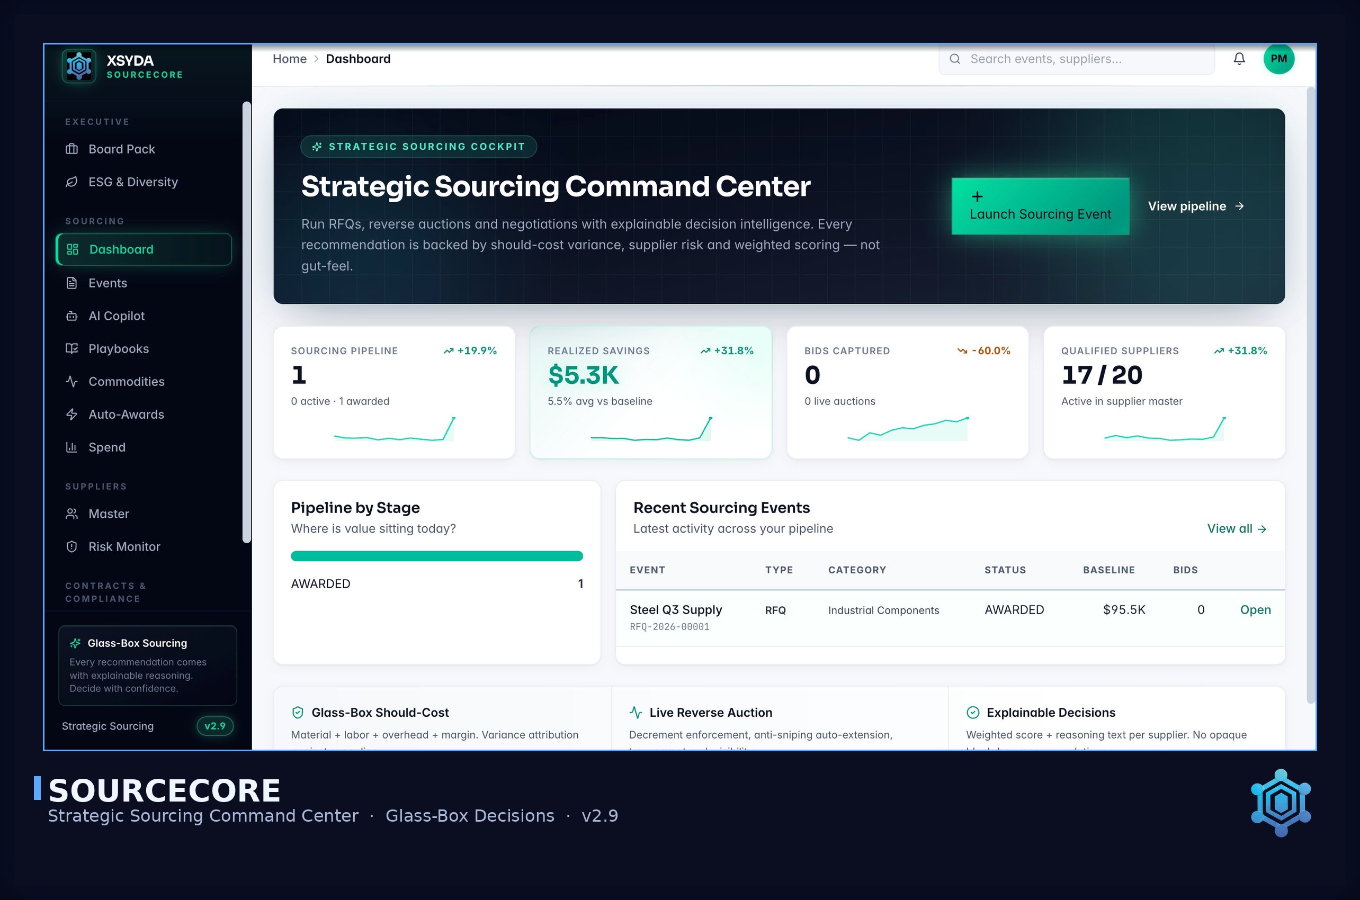Open Board Pack in the sidebar

pyautogui.click(x=144, y=149)
